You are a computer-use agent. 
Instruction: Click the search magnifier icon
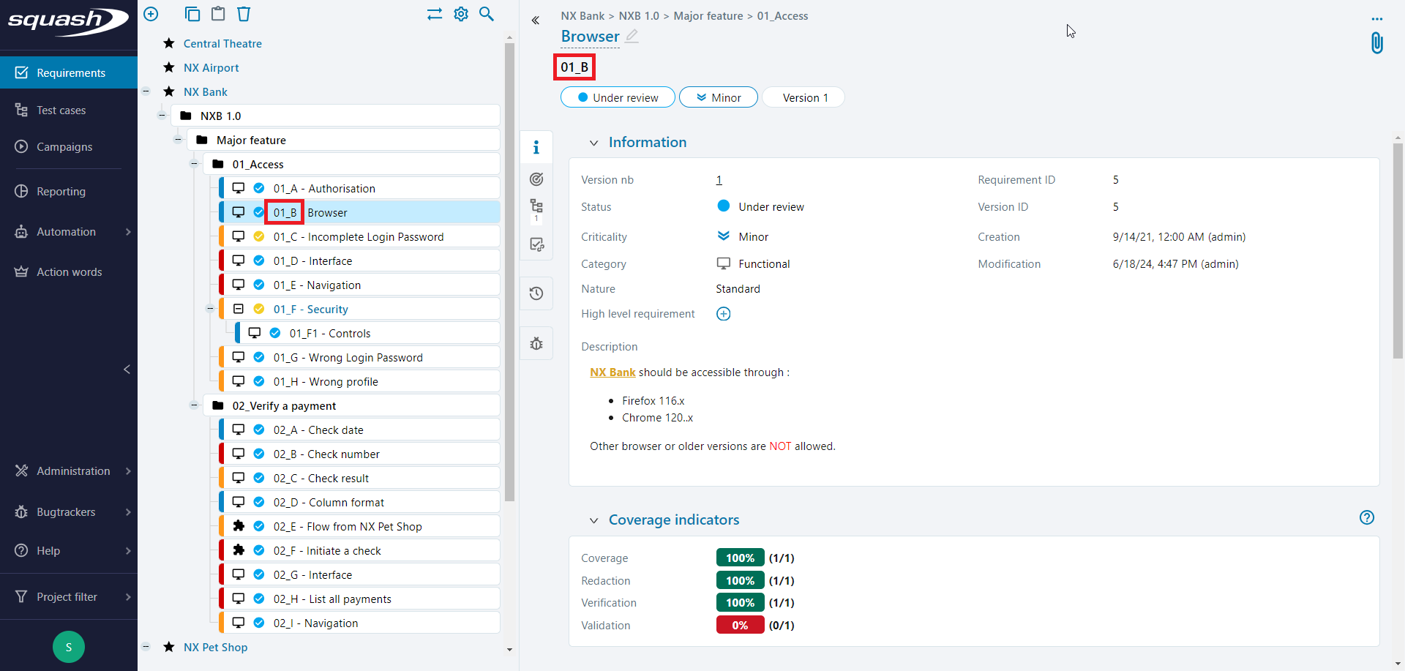tap(487, 14)
